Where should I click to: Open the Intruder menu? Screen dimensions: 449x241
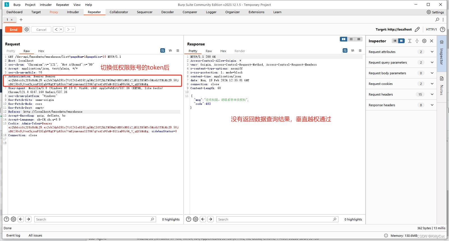point(46,5)
